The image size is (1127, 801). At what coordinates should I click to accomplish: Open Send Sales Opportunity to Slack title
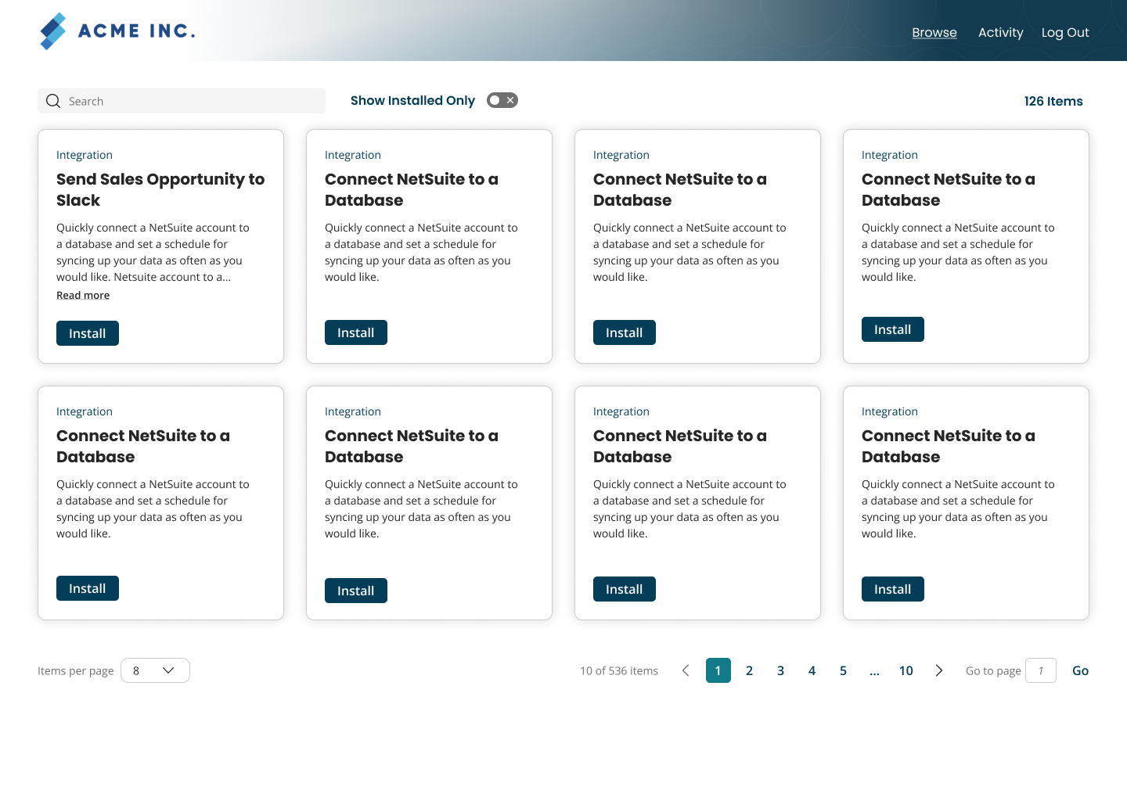(160, 189)
